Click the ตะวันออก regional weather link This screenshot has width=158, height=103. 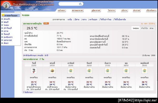click(x=93, y=20)
